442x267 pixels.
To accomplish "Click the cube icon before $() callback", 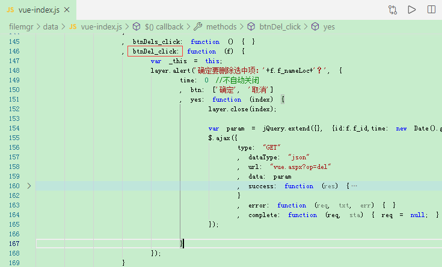I will tap(137, 26).
